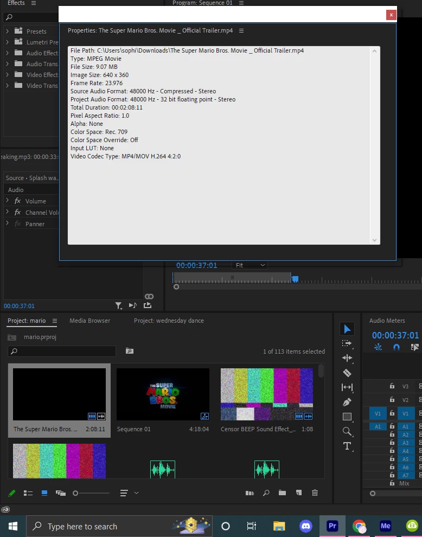Select the Type tool

(x=347, y=446)
